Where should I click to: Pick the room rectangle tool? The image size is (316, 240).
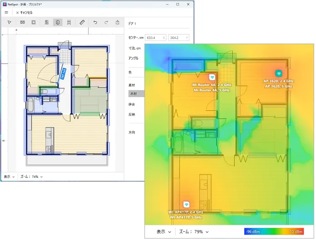34,22
